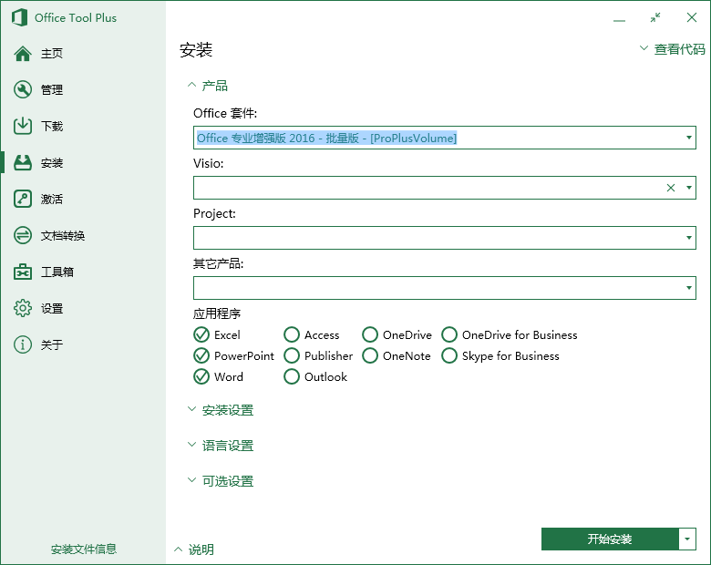This screenshot has height=565, width=711.
Task: Open the 关于 info icon
Action: point(23,345)
